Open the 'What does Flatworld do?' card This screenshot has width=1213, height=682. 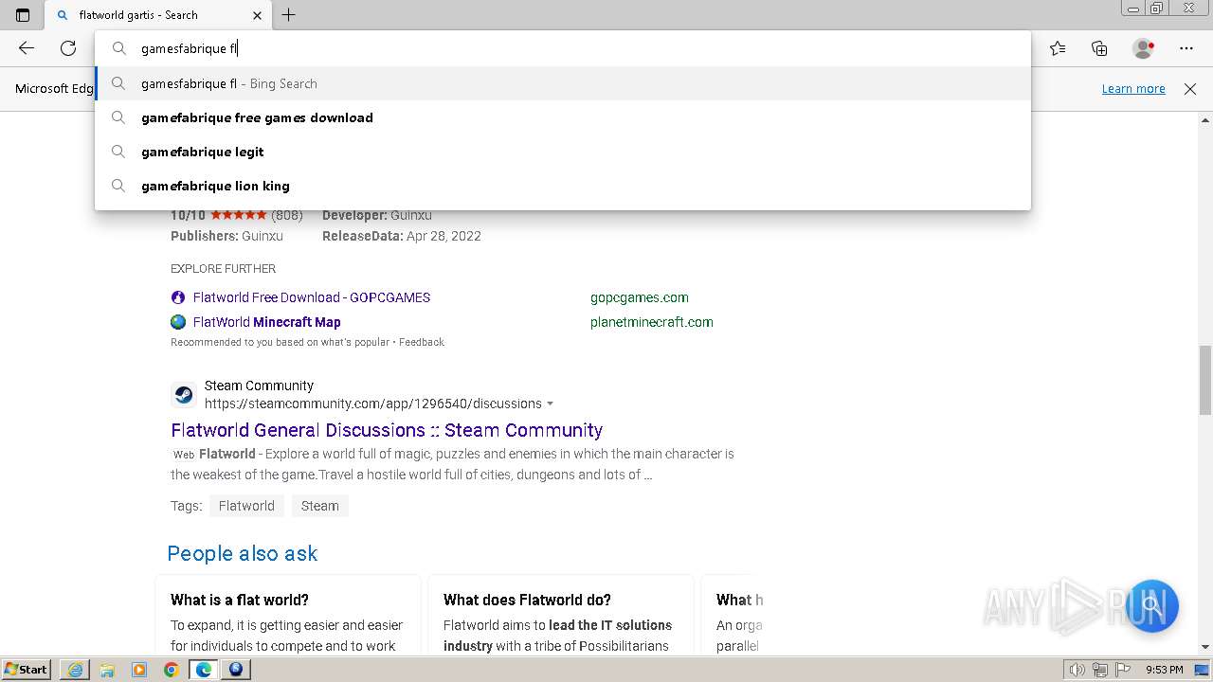[x=560, y=614]
